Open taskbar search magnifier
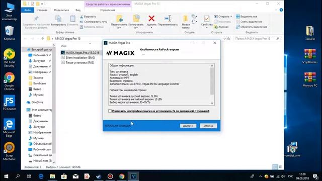This screenshot has width=322, height=181. point(18,176)
